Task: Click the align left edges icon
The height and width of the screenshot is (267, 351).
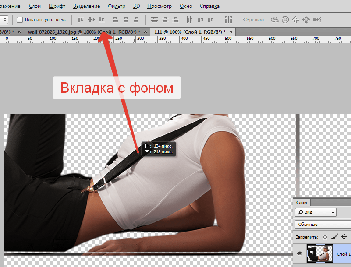Action: pyautogui.click(x=115, y=20)
